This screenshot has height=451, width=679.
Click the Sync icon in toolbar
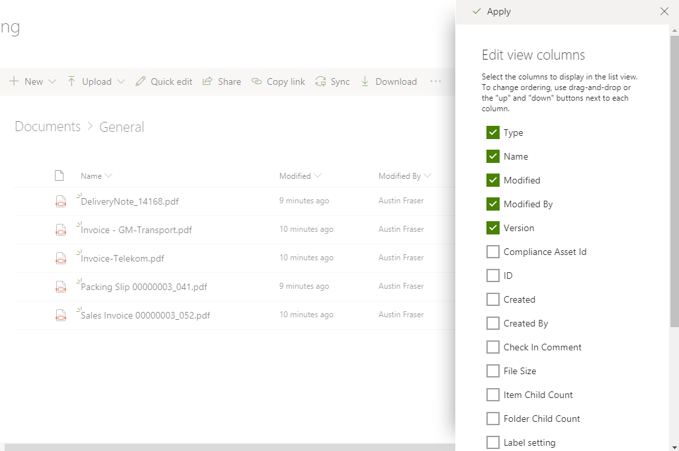pos(320,81)
